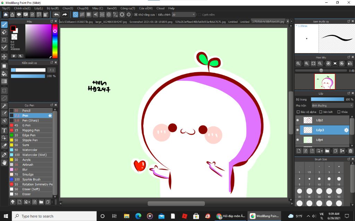355x221 pixels.
Task: Hide the Lớp3 layer
Action: coord(297,130)
